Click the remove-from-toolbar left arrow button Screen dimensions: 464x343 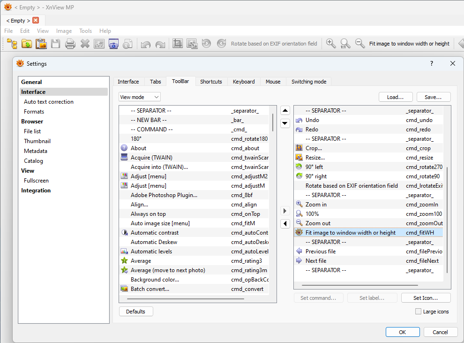285,224
